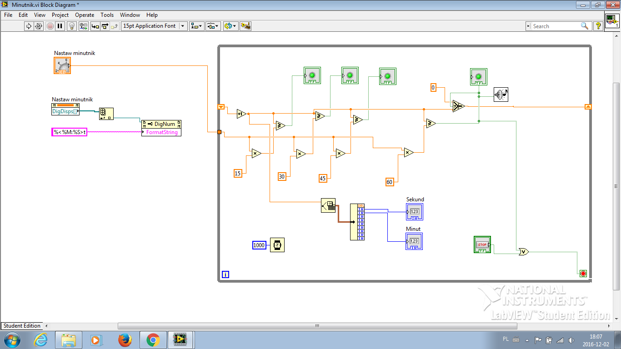Viewport: 621px width, 349px height.
Task: Open the Help menu
Action: 152,15
